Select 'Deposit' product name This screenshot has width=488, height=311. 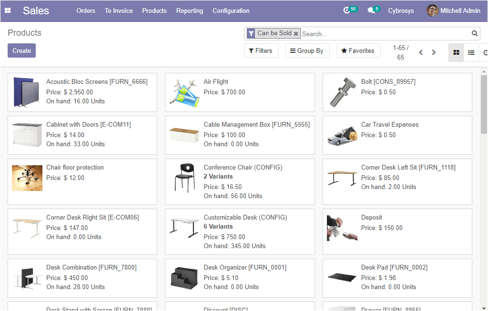(x=372, y=217)
